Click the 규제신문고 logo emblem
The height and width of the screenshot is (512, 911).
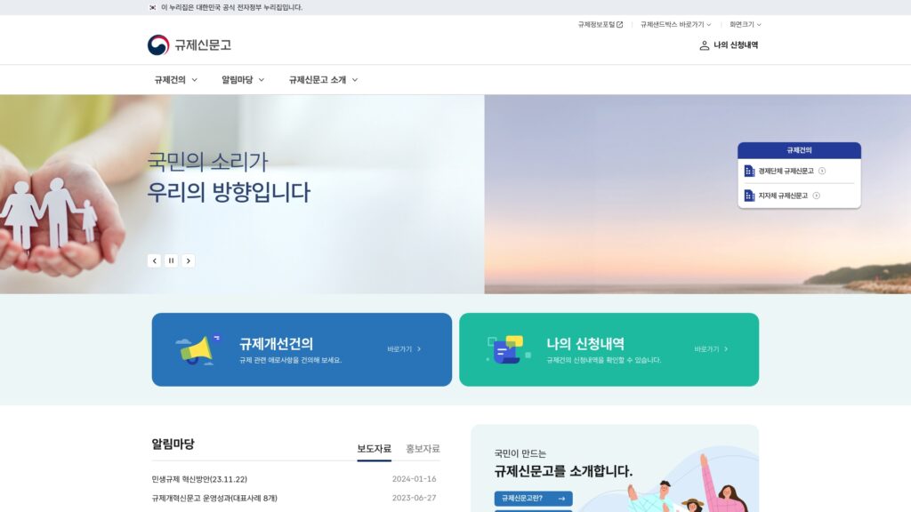(158, 45)
